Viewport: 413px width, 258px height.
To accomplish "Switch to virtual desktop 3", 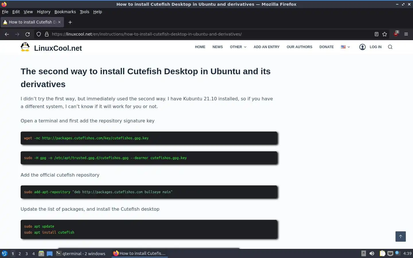I will coord(26,253).
